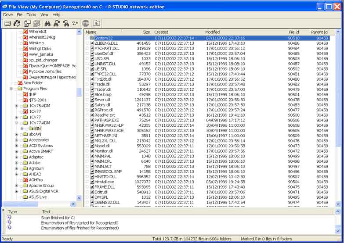Click the Stop sign toolbar icon
The image size is (344, 243).
coord(86,23)
